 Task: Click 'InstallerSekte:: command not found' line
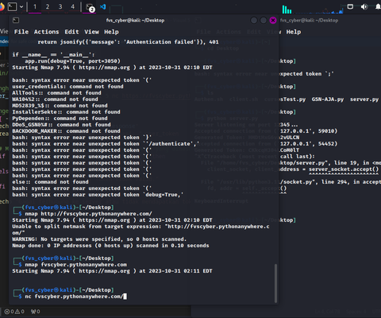(x=66, y=112)
